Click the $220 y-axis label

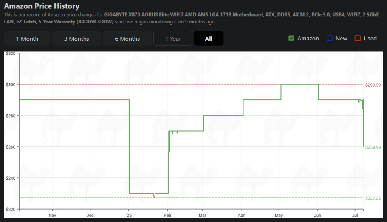11,210
